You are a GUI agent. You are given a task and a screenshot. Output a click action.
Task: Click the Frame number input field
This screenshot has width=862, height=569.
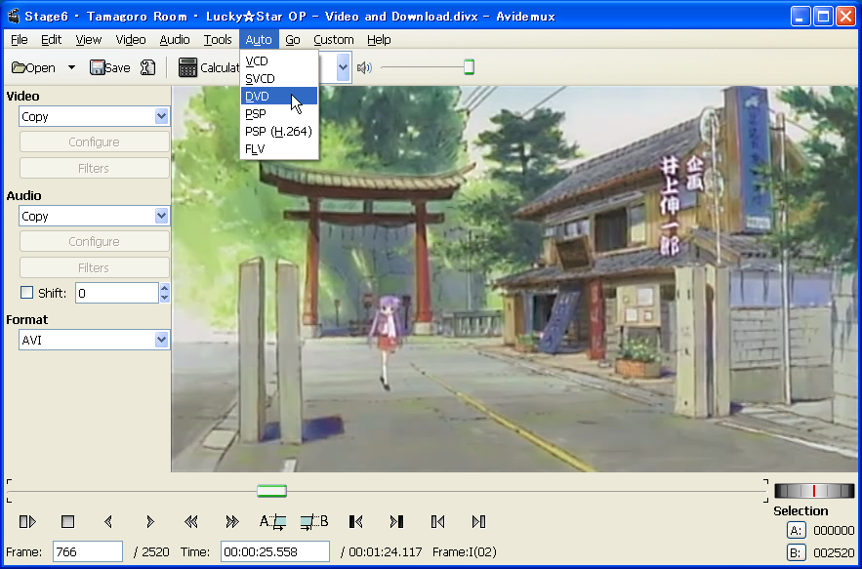pos(88,551)
